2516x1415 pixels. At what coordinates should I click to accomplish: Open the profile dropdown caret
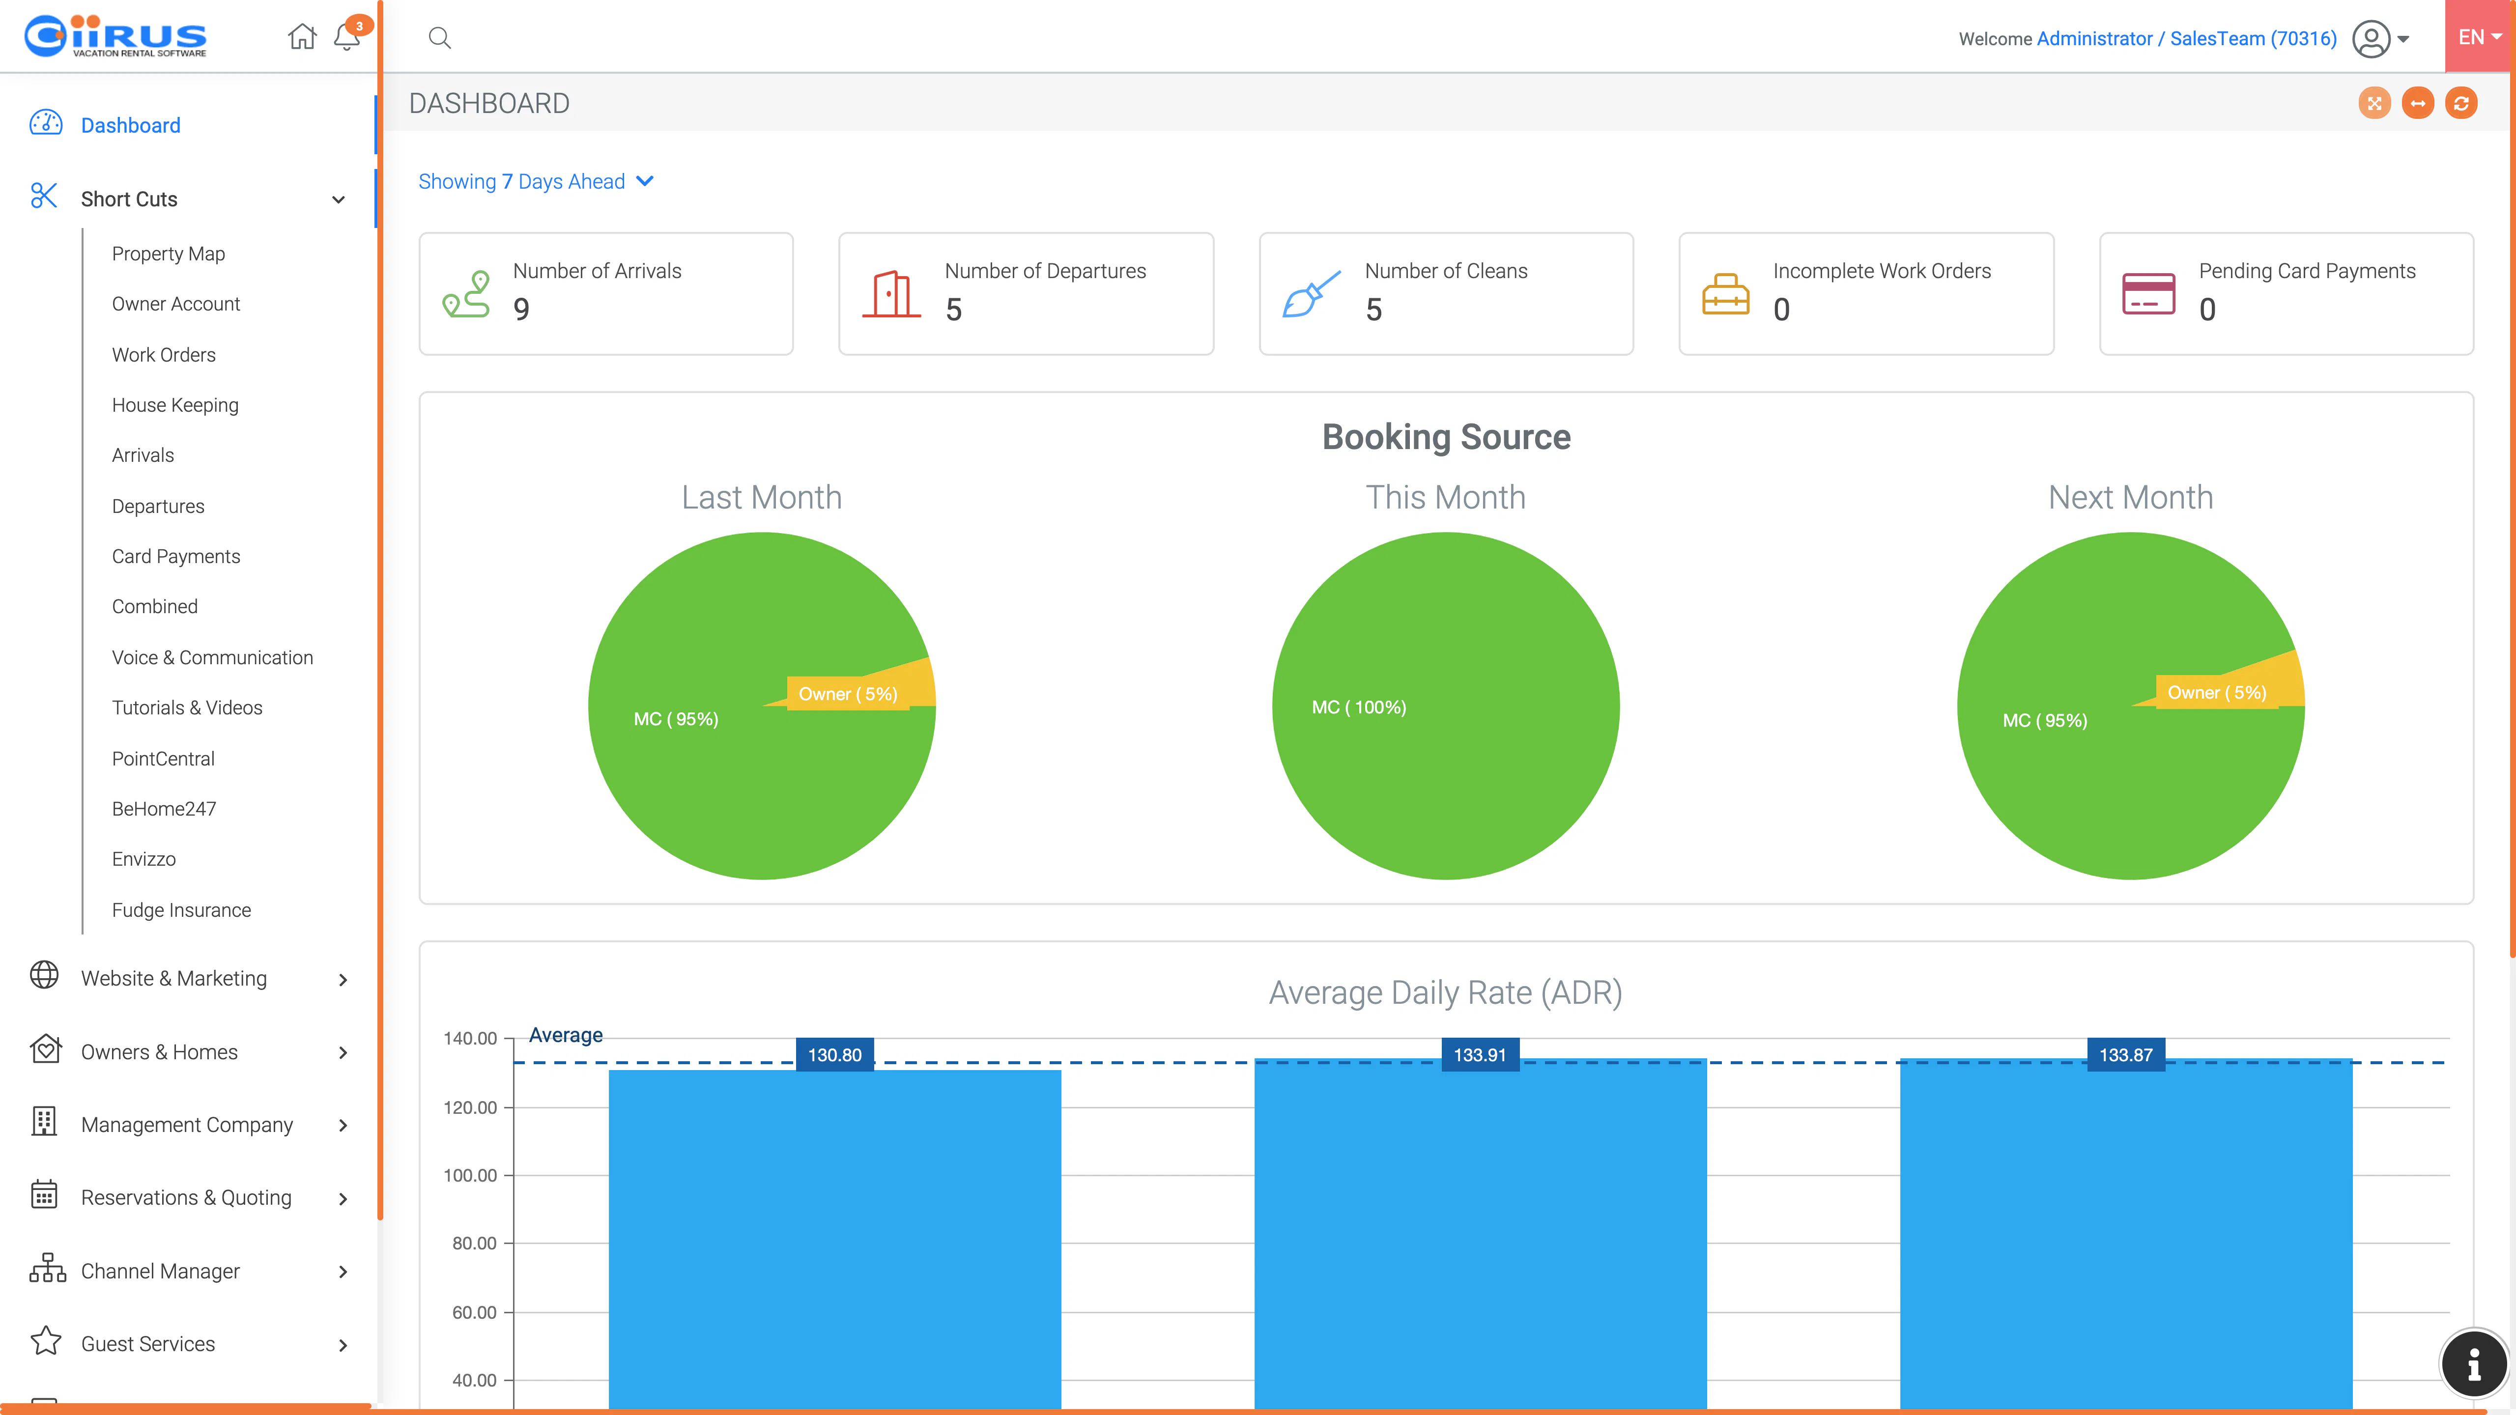click(x=2403, y=39)
